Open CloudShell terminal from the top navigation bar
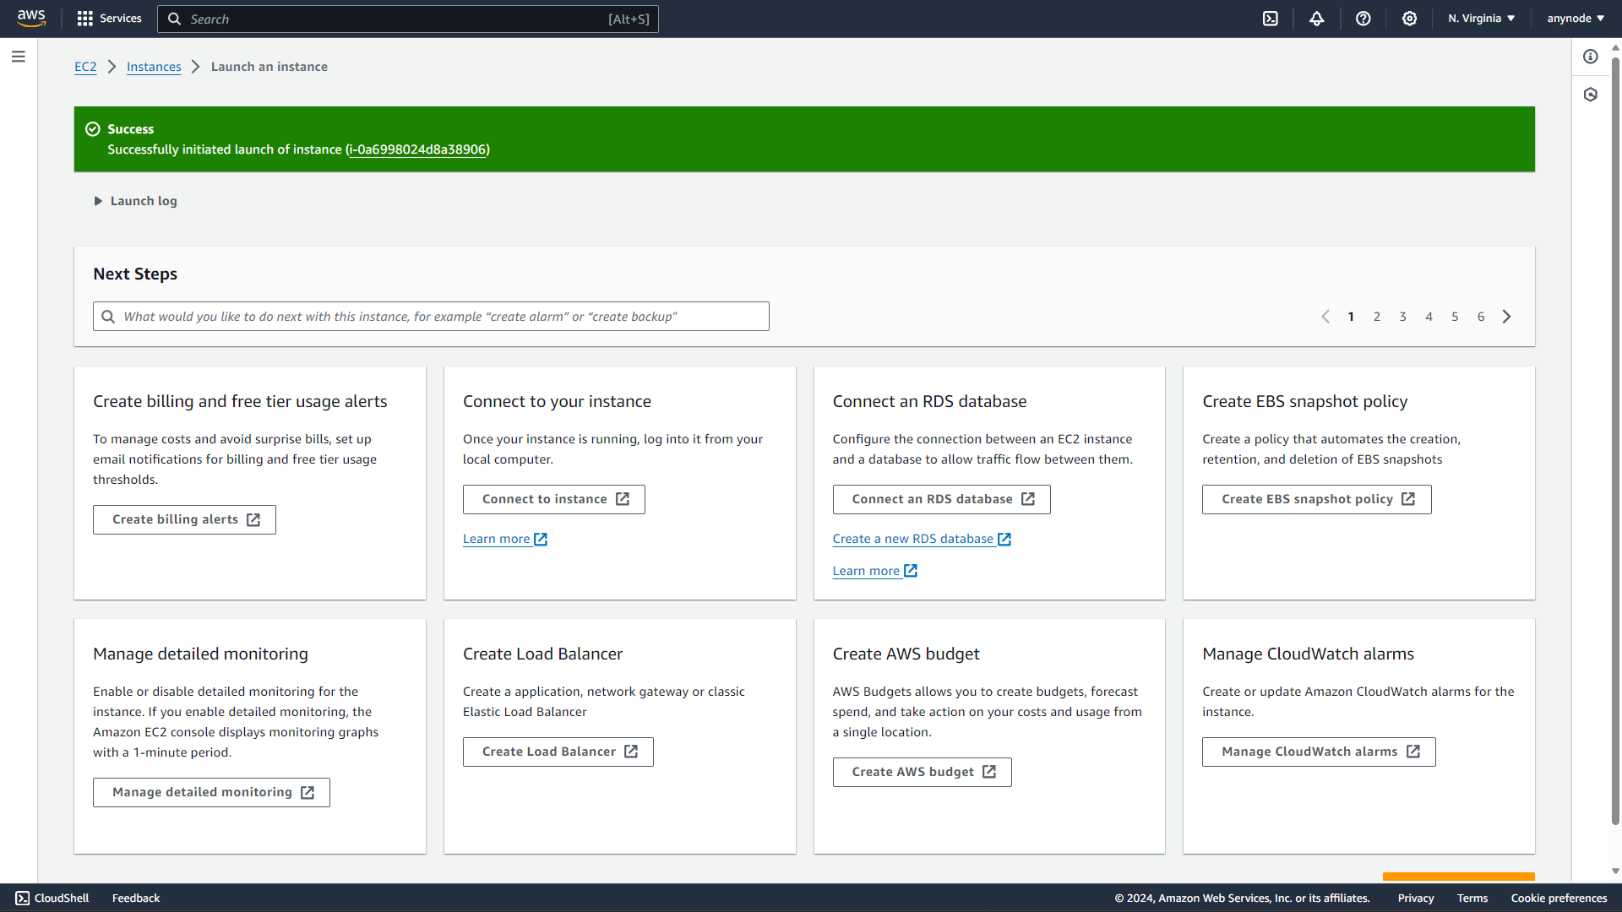 [x=1271, y=19]
